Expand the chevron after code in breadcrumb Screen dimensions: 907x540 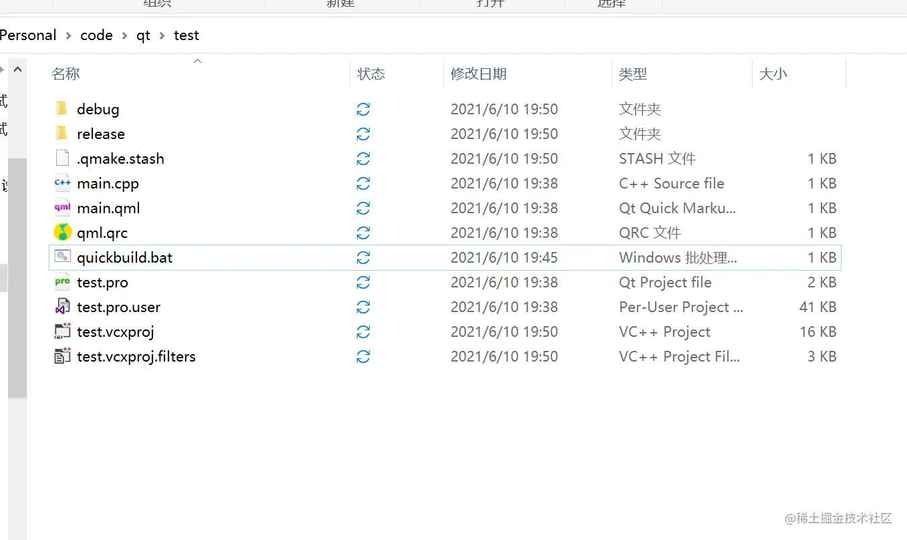click(x=124, y=35)
